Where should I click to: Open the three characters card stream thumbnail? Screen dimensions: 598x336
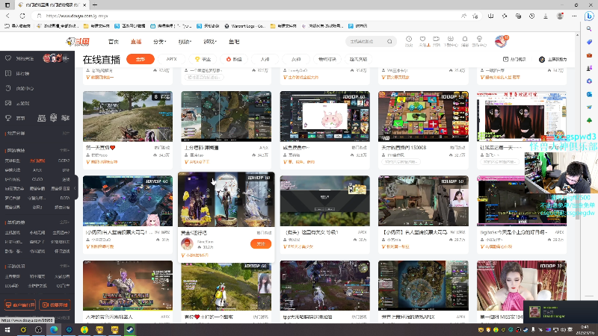(x=226, y=199)
